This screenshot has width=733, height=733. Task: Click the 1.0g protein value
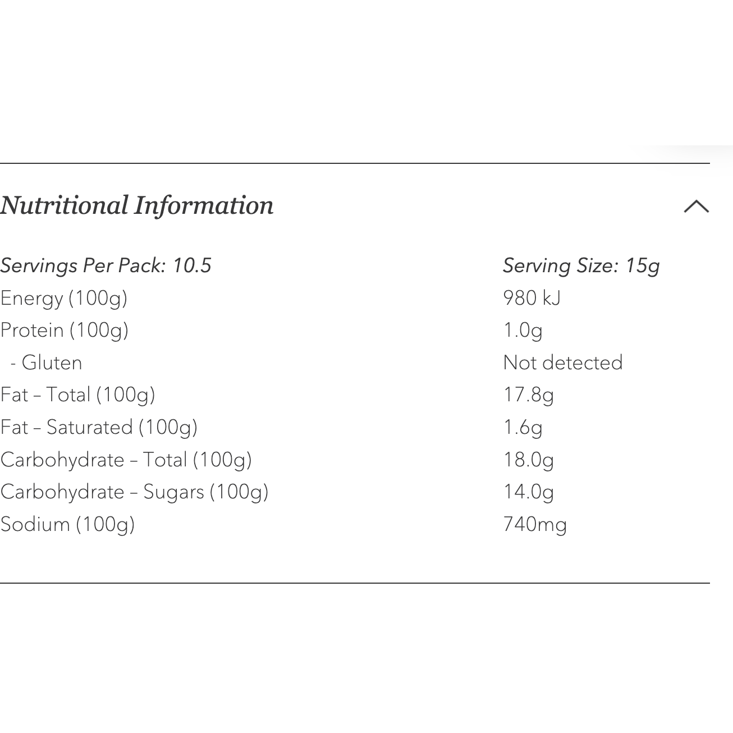523,330
